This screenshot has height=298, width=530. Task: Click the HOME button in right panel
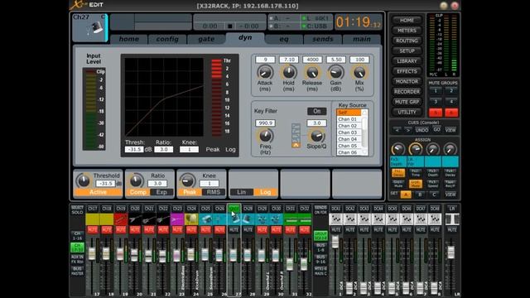coord(407,20)
